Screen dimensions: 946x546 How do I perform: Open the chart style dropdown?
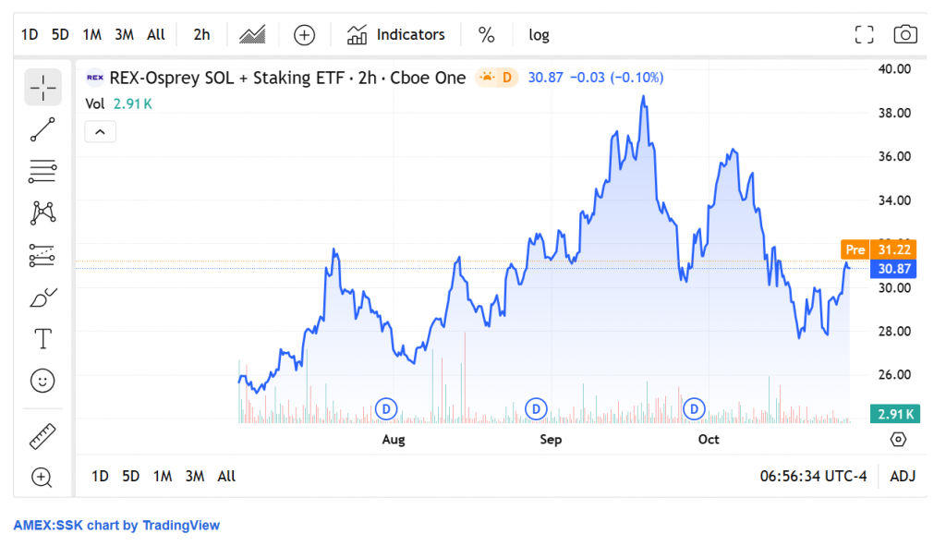[252, 35]
